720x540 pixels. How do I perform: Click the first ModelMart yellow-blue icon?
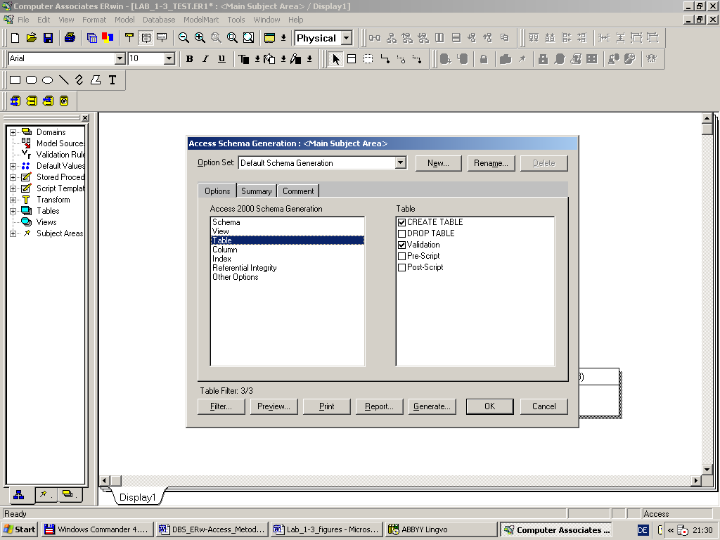tap(15, 101)
